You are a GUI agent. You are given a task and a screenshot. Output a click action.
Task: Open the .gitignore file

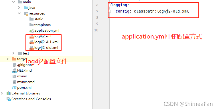[x=25, y=65]
